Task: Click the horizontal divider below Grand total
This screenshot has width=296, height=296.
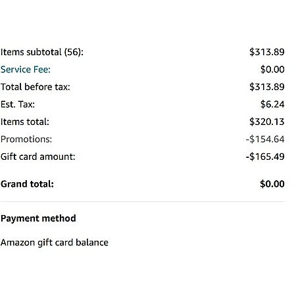Action: (143, 201)
